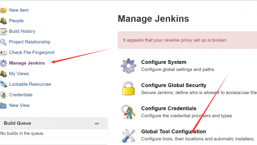257x145 pixels.
Task: Open the New Item link
Action: click(19, 10)
